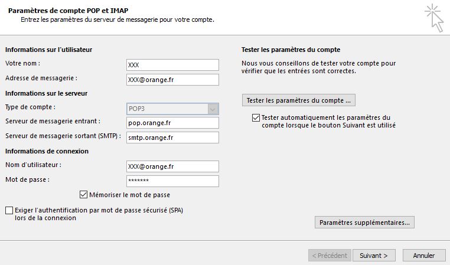Toggle 'Tester automatiquement les paramètres du compte'
Screen dimensions: 450x265
coord(256,117)
